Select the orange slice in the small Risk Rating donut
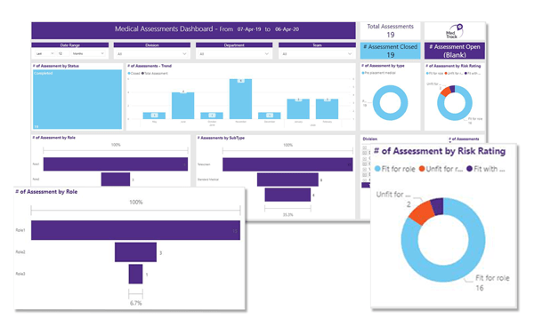534x335 pixels. pos(445,92)
